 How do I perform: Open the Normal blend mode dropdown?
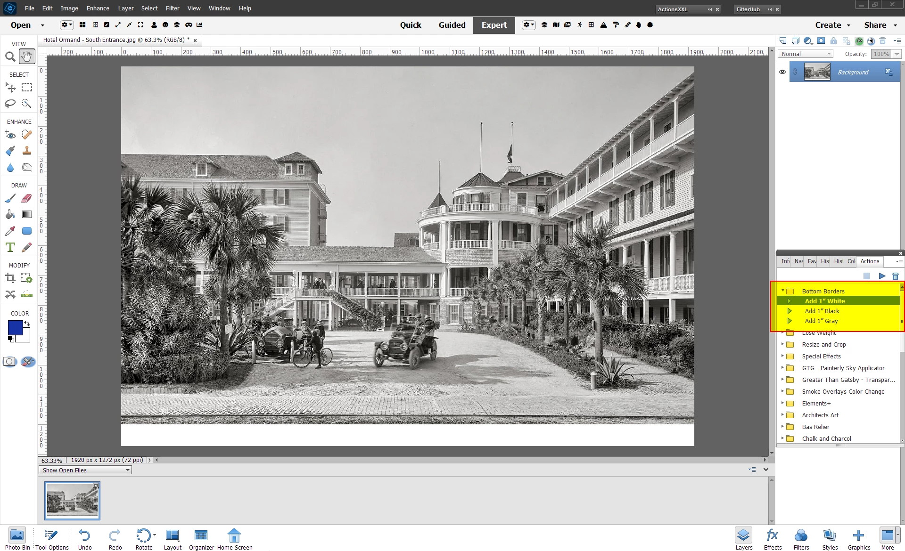[806, 54]
